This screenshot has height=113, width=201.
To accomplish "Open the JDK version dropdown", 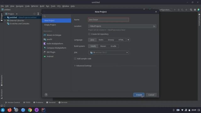I will 108,52.
